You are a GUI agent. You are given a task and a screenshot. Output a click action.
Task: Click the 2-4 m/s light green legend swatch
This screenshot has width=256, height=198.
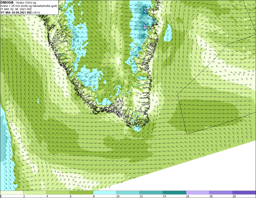(x=35, y=193)
